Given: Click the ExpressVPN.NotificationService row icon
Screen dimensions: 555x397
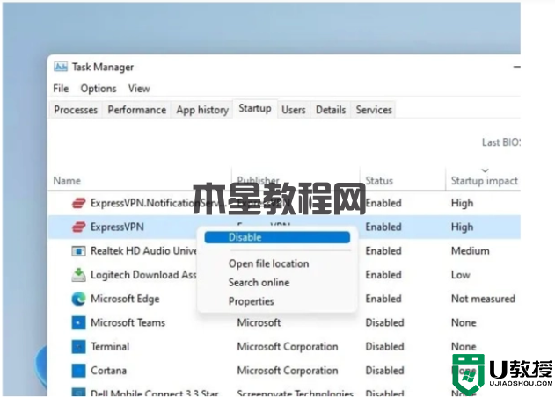Looking at the screenshot, I should [78, 203].
